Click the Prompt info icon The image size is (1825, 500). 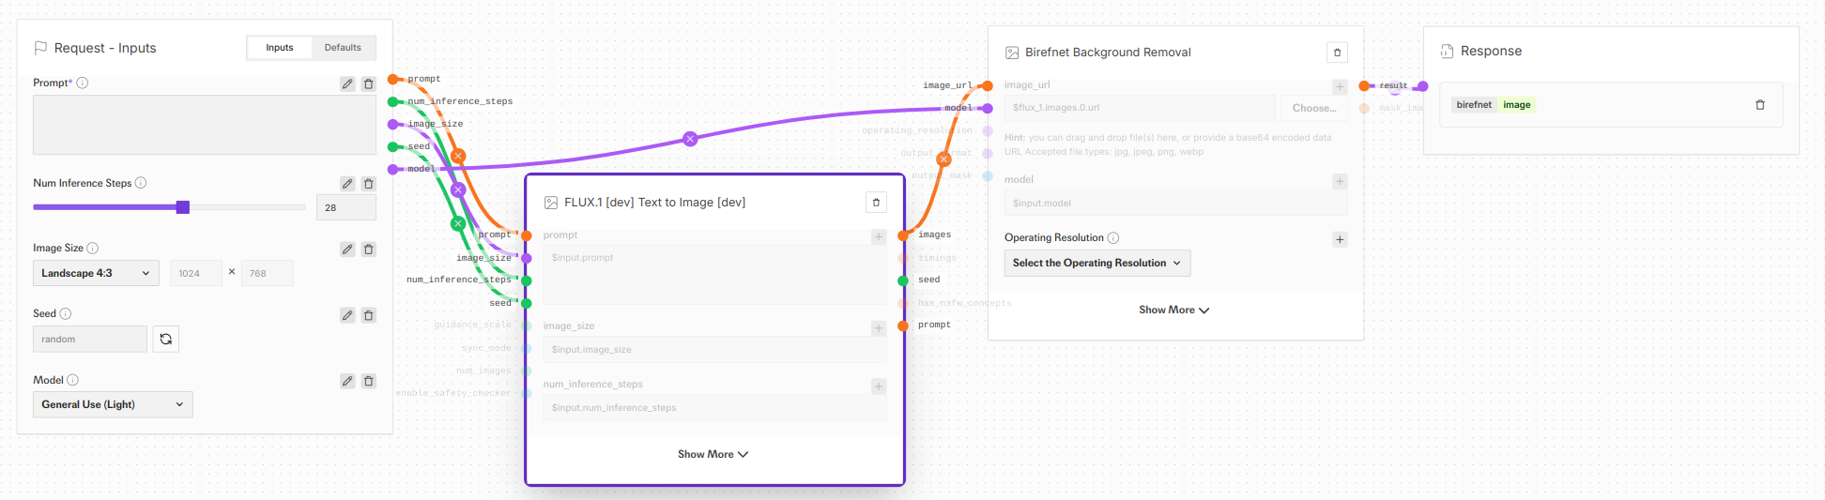tap(83, 83)
